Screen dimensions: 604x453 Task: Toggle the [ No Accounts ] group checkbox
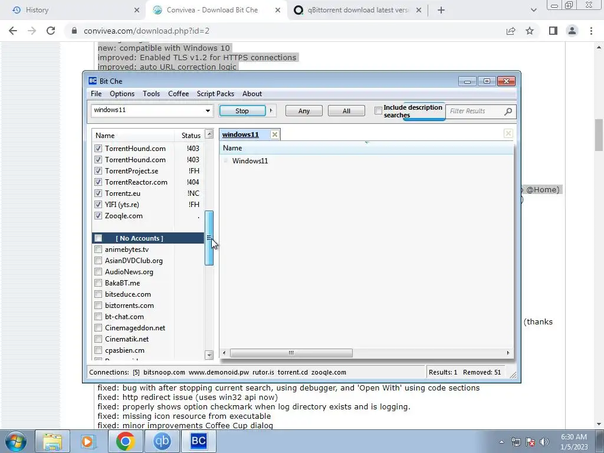coord(99,238)
